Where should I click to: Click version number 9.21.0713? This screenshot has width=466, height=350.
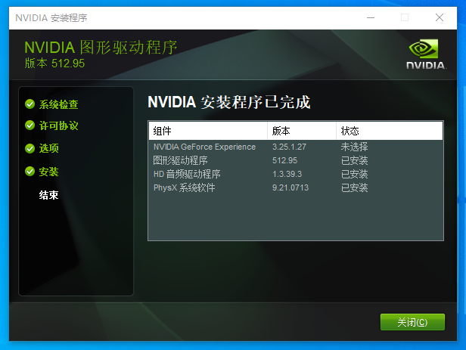(290, 187)
